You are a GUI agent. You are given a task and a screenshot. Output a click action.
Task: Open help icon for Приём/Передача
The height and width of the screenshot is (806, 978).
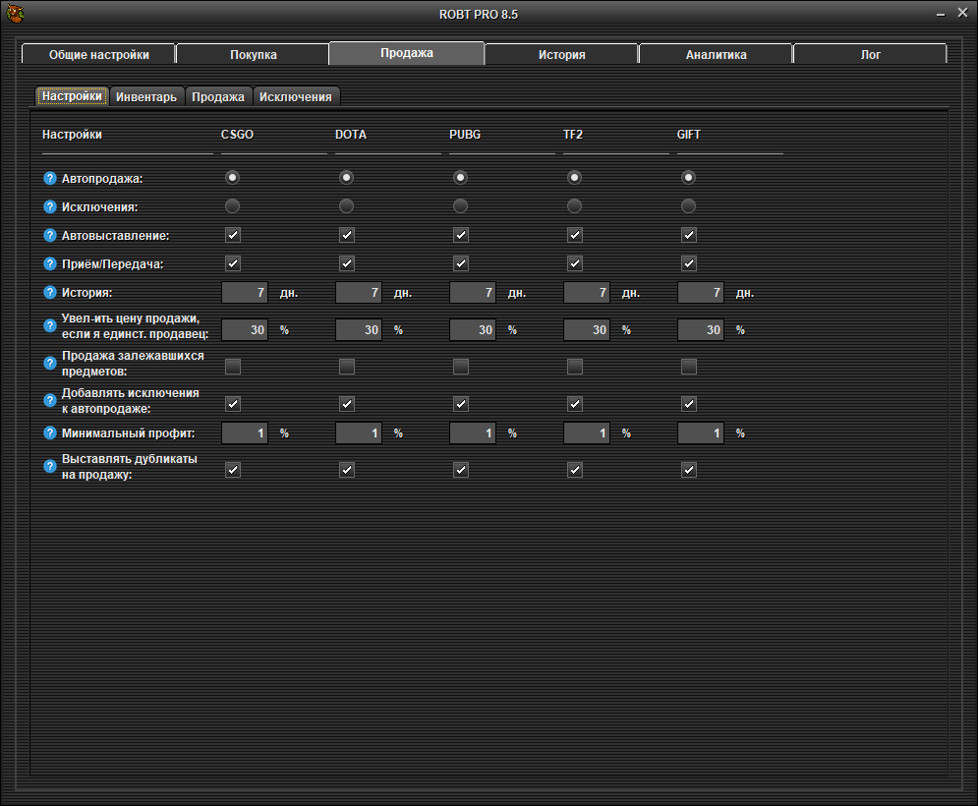pyautogui.click(x=50, y=264)
